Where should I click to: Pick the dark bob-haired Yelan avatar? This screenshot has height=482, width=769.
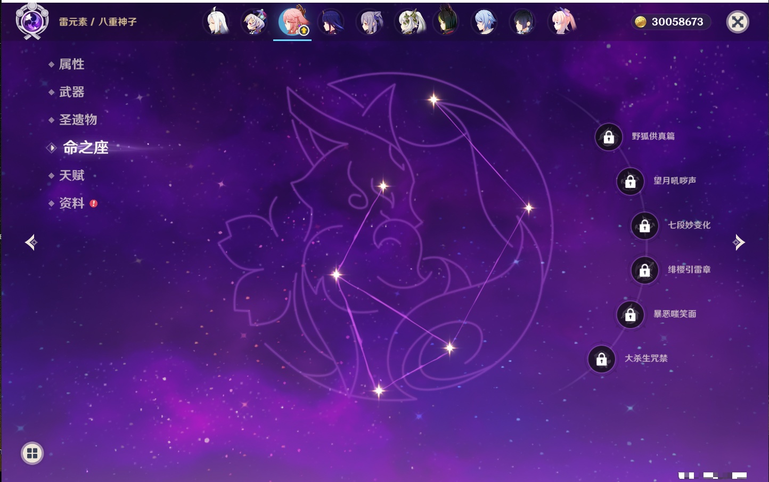tap(523, 22)
